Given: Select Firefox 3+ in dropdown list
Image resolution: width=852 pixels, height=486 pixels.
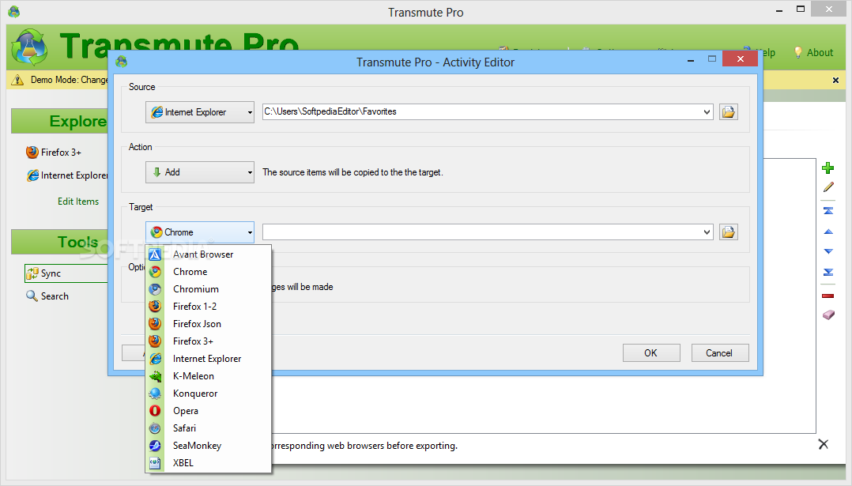Looking at the screenshot, I should point(208,341).
